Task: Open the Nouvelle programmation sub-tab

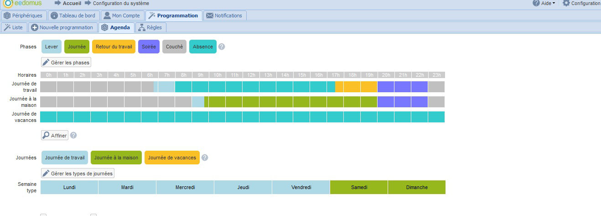Action: [62, 27]
